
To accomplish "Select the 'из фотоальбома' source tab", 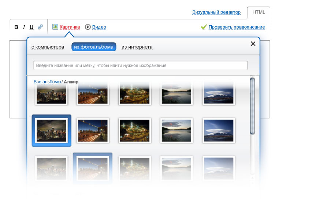I will 94,47.
